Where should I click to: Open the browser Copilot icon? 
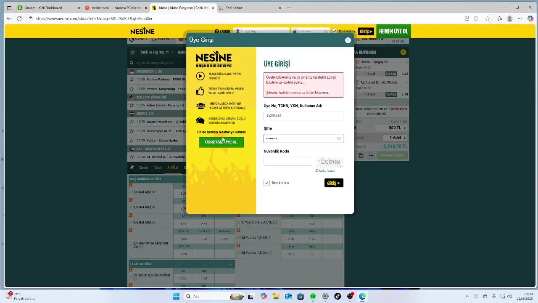531,19
